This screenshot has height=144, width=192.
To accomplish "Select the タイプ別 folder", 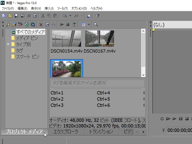I will pos(23,44).
